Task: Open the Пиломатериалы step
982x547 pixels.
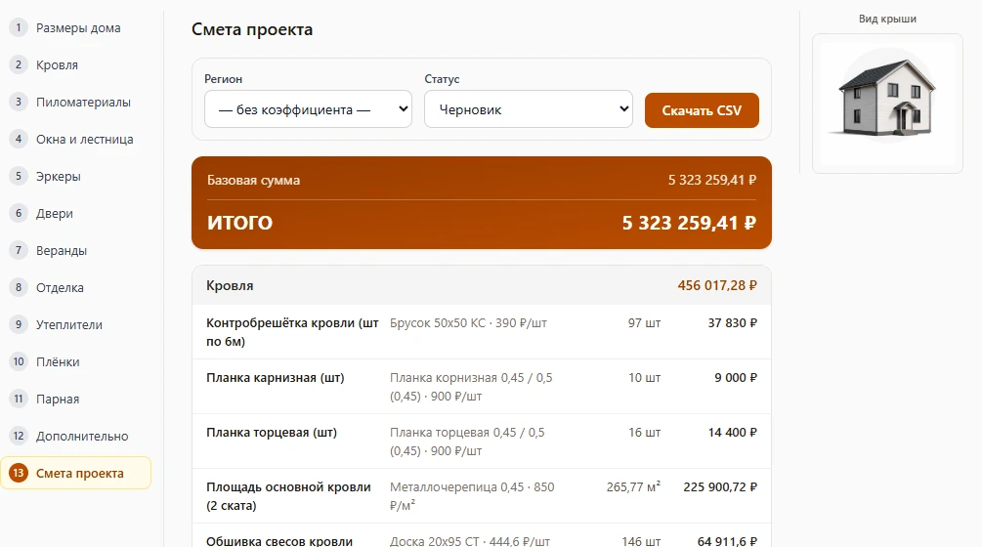Action: [75, 102]
